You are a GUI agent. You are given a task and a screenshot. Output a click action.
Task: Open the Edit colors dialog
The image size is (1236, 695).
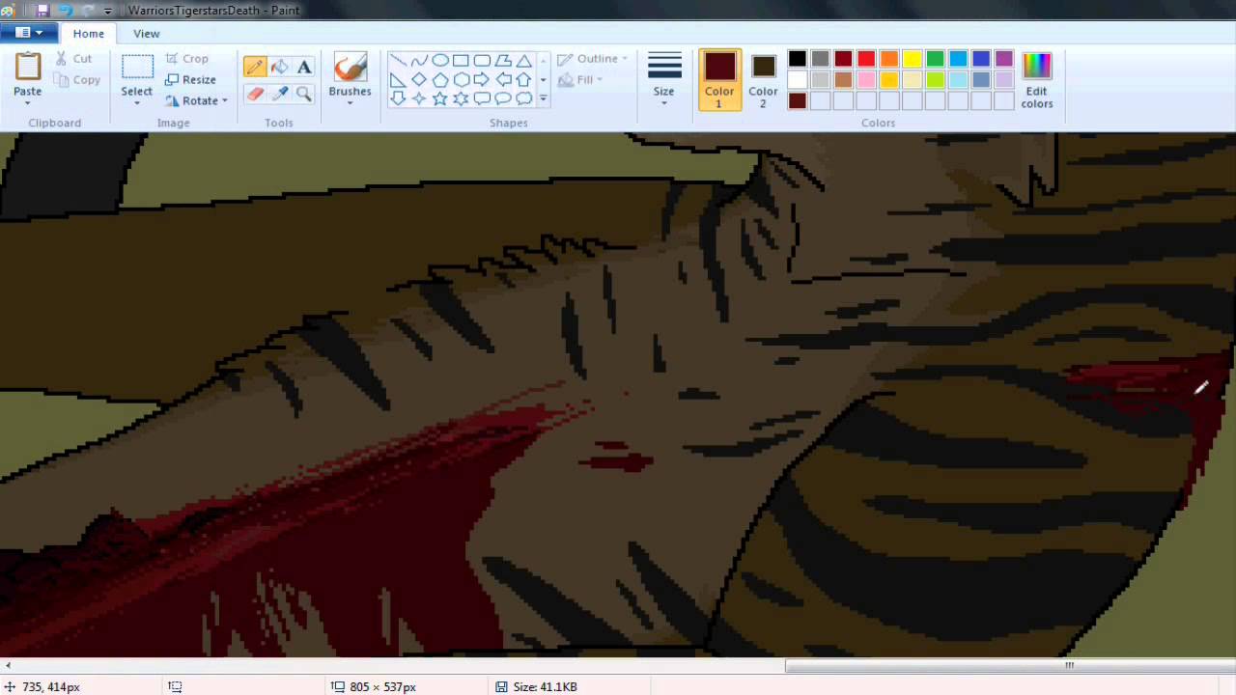1037,79
